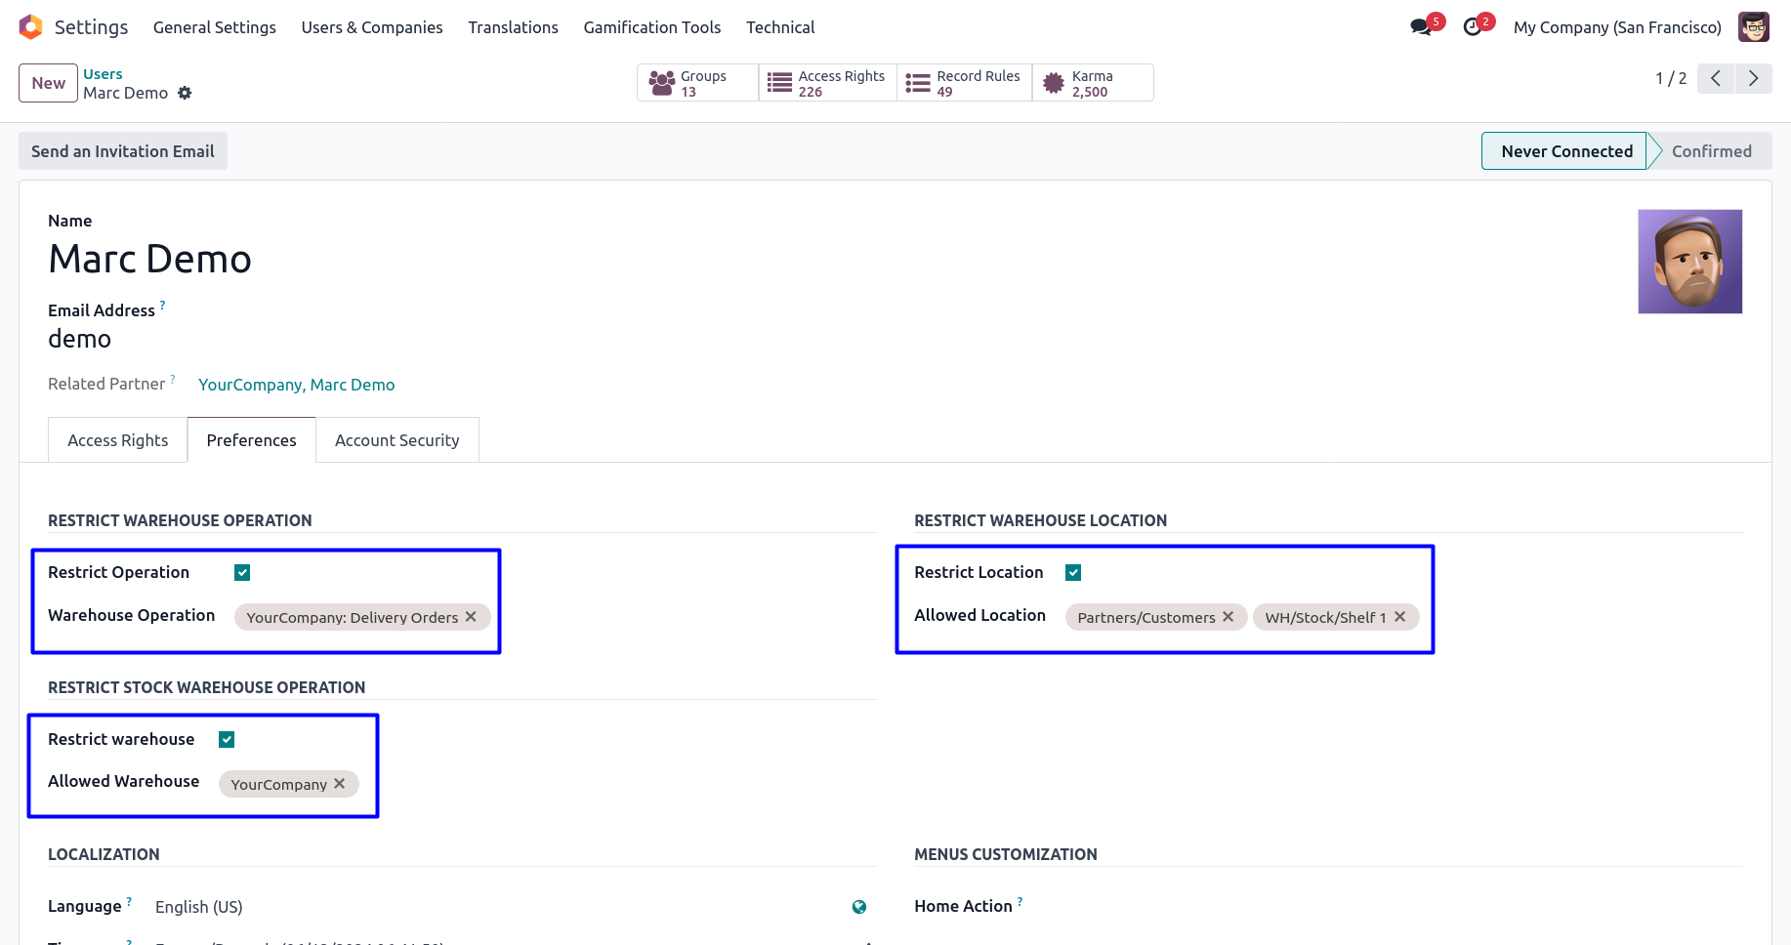Viewport: 1791px width, 945px height.
Task: Remove the Partners/Customers location tag
Action: click(x=1229, y=617)
